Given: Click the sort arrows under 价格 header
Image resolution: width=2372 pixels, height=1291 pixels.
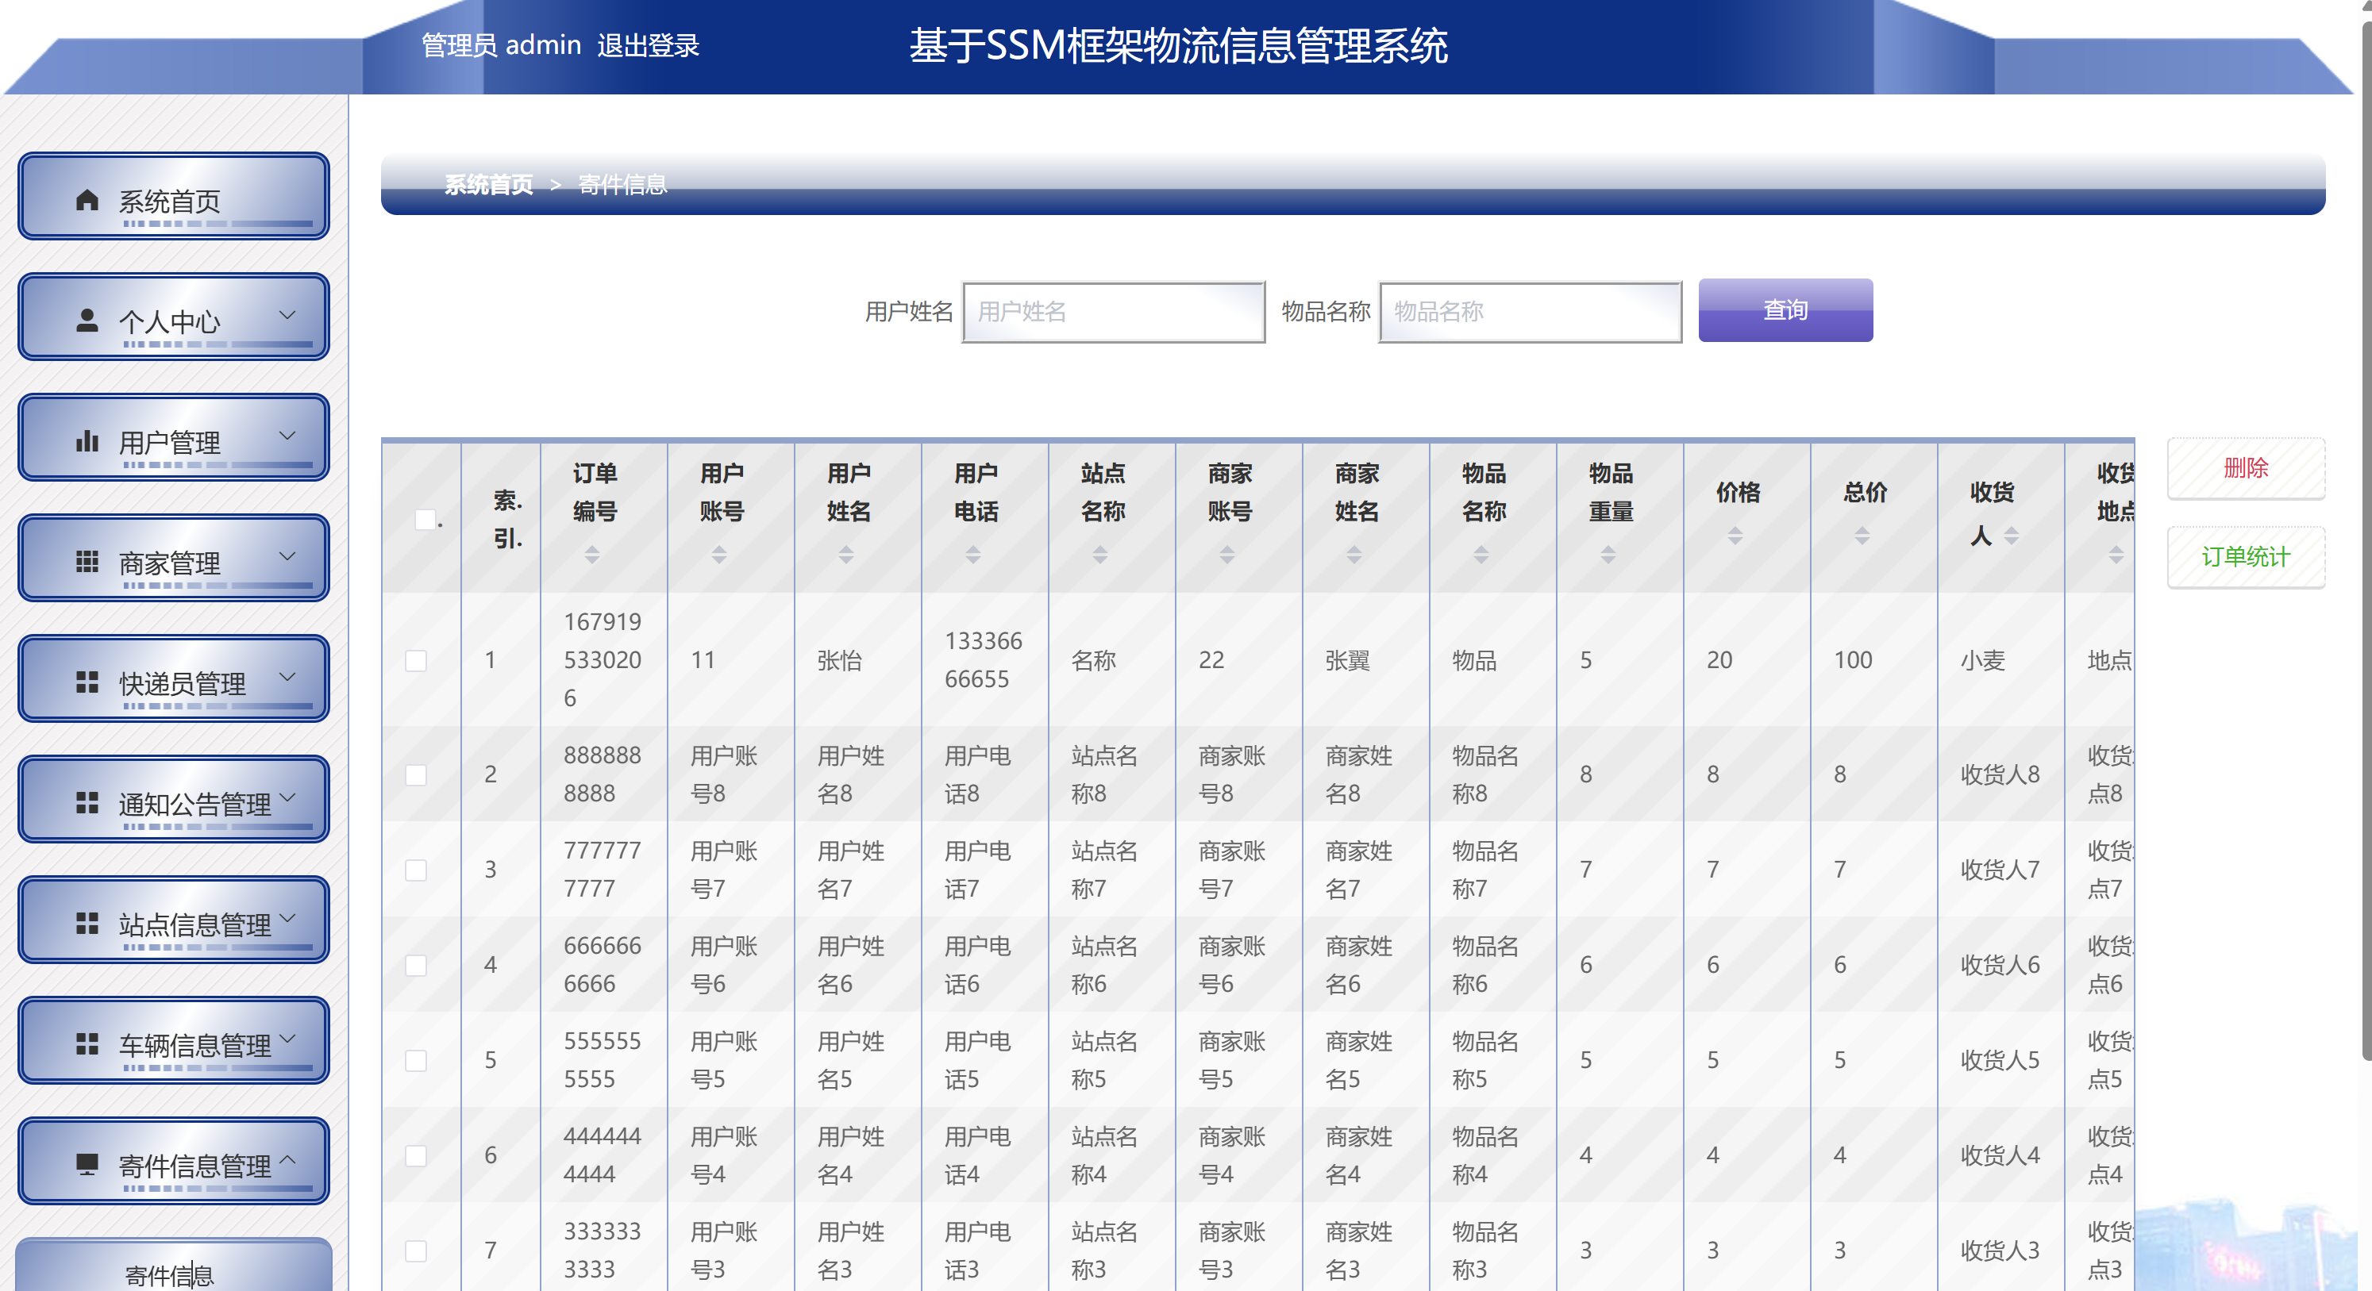Looking at the screenshot, I should point(1735,536).
